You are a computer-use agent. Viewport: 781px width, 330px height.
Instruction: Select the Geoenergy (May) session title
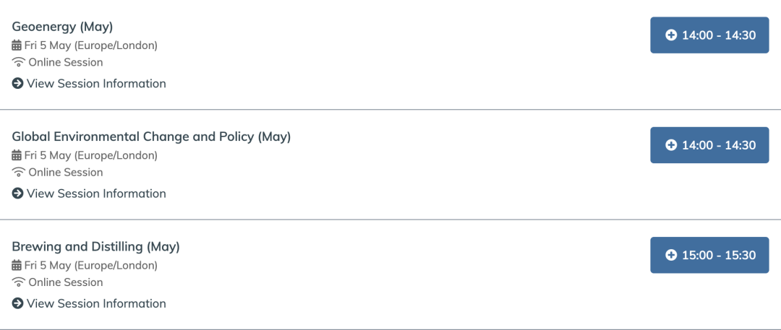click(x=63, y=27)
